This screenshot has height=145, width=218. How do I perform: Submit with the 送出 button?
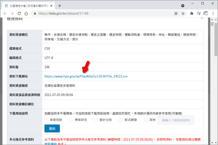[x=52, y=128]
